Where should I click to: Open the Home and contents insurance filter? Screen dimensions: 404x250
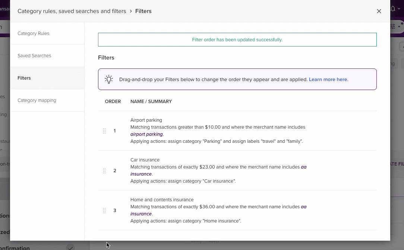(162, 200)
